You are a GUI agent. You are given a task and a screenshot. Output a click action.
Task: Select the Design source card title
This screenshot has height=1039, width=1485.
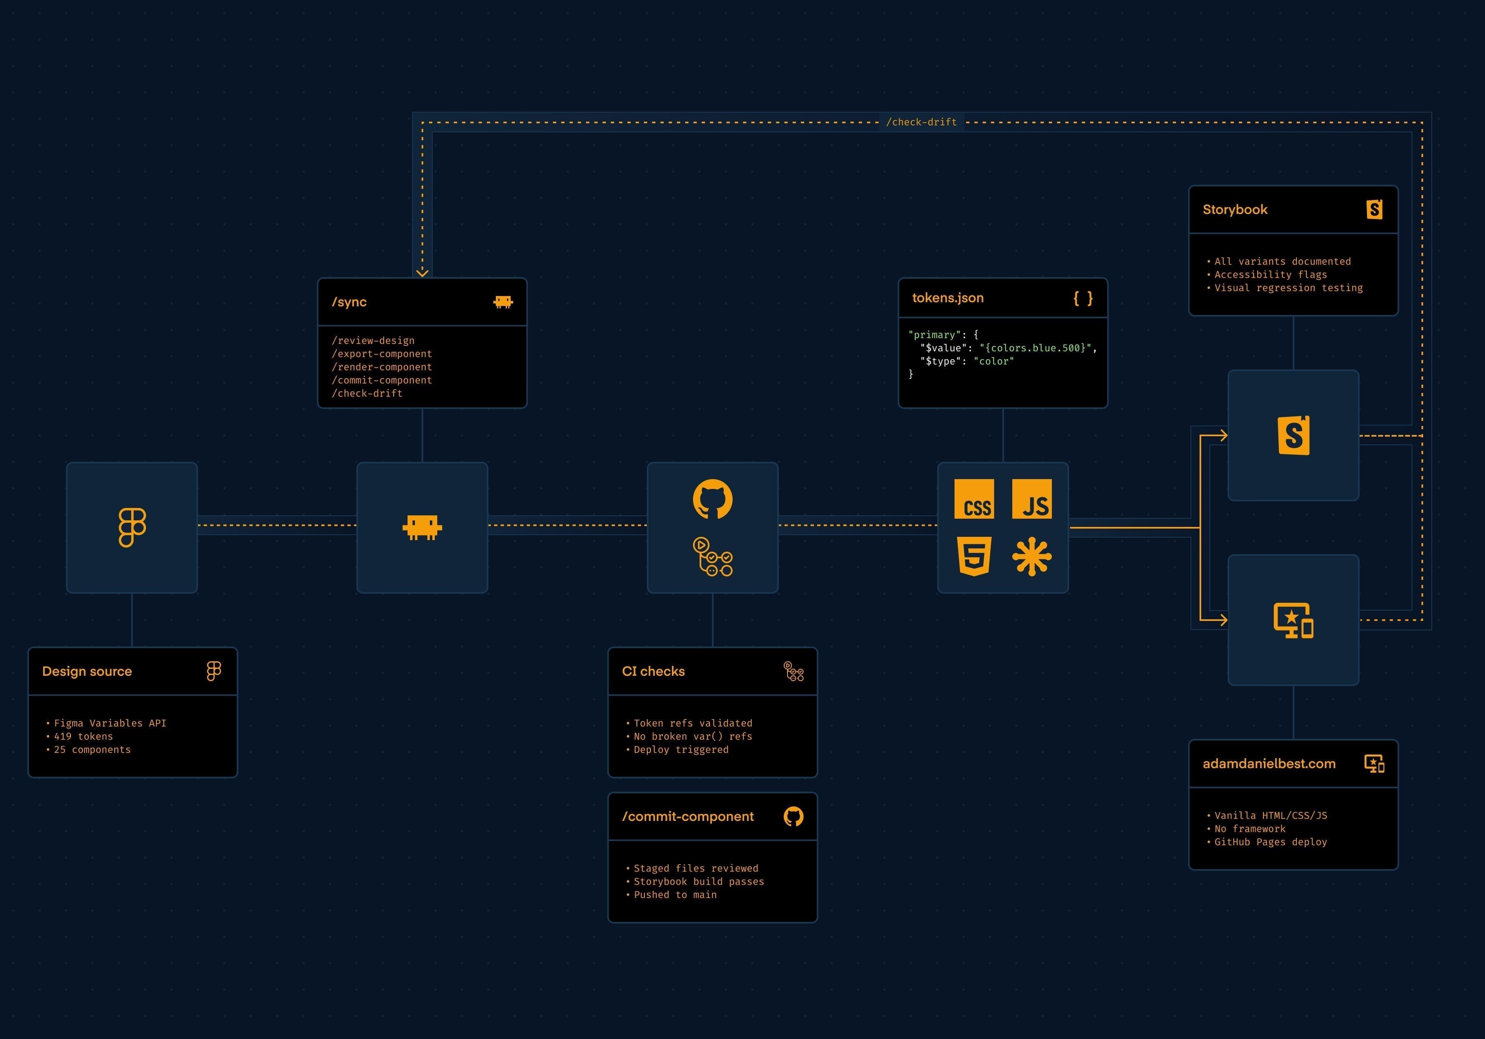click(x=87, y=671)
